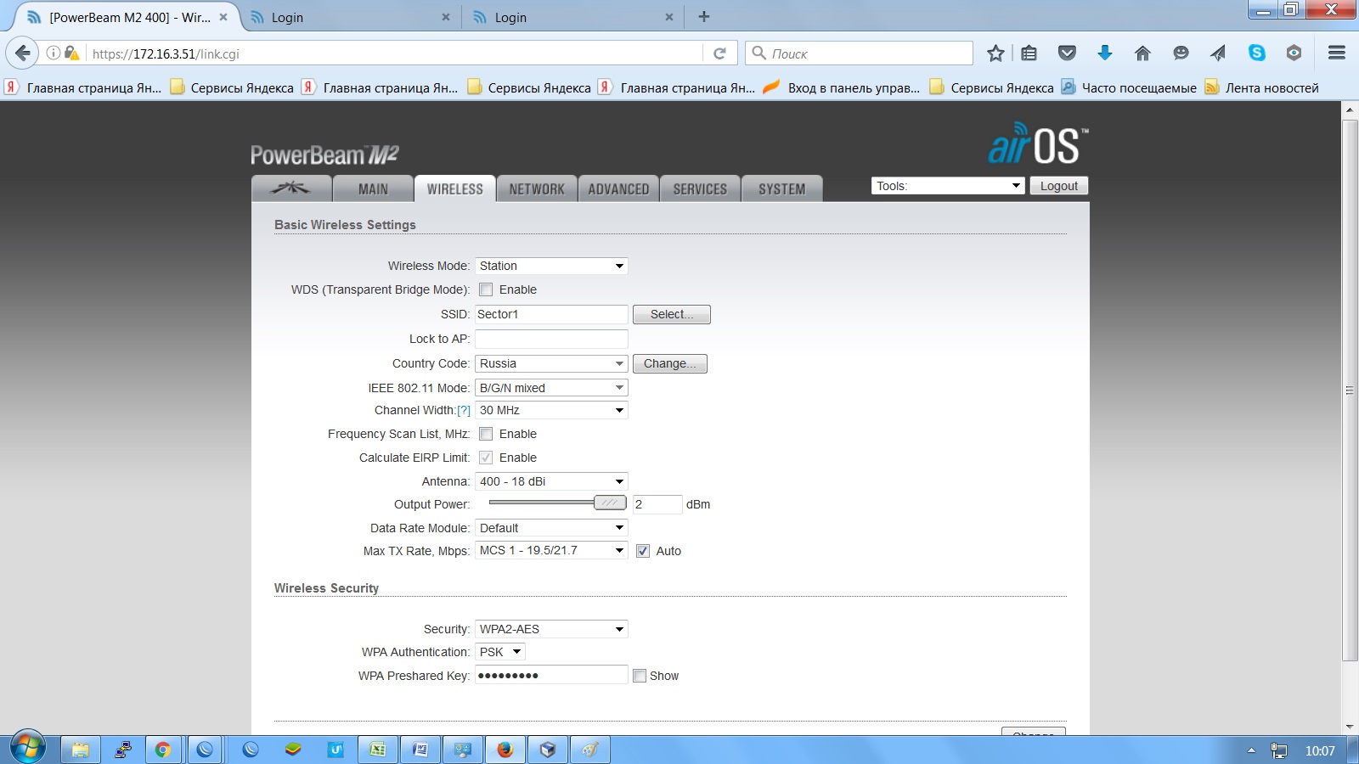The height and width of the screenshot is (764, 1359).
Task: Switch to the MAIN tab
Action: [373, 189]
